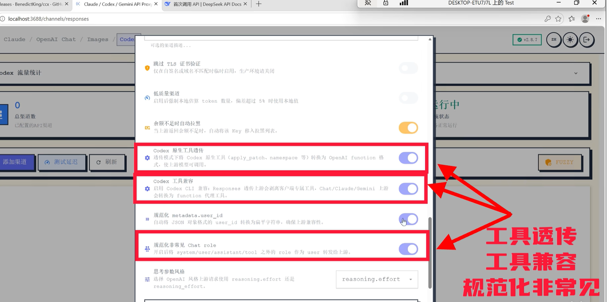Open the browser profile avatar

coord(585,19)
